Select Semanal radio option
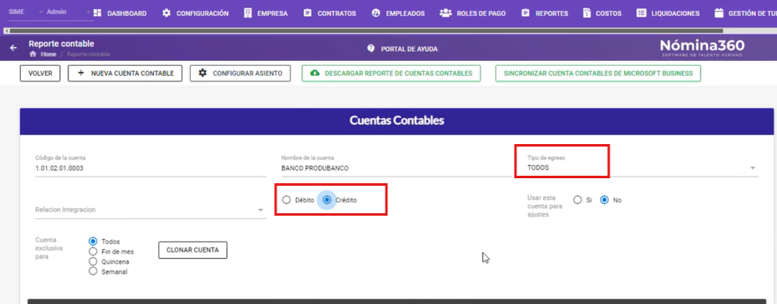 click(92, 272)
